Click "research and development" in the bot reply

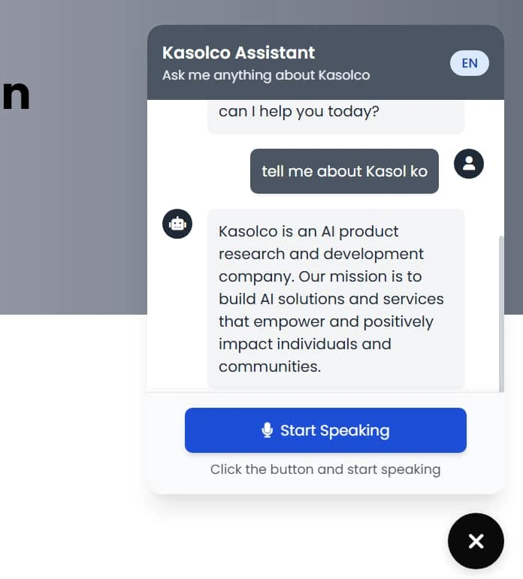321,254
